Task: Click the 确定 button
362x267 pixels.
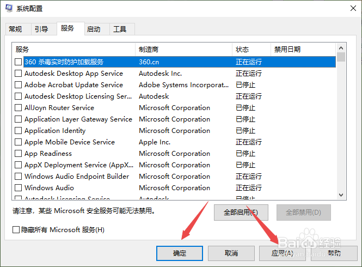Action: (x=179, y=253)
